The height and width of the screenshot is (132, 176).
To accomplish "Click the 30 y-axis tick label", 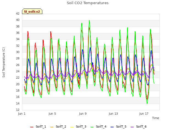I will [18, 52].
